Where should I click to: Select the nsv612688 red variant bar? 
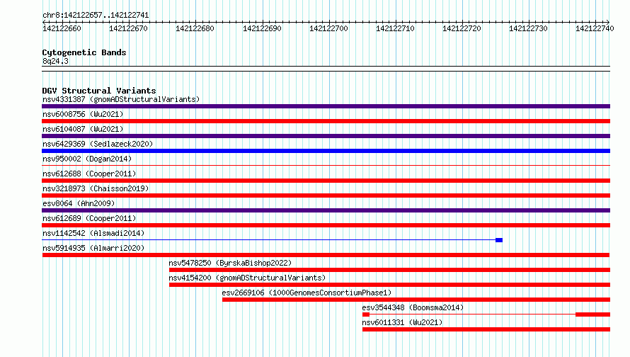pyautogui.click(x=326, y=181)
